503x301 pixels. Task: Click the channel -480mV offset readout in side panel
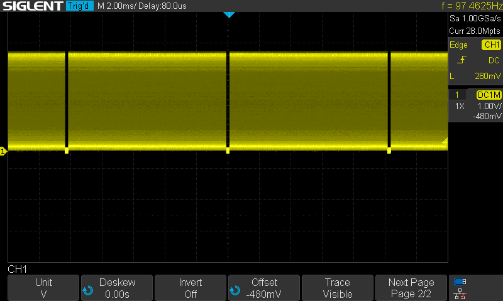tap(487, 116)
